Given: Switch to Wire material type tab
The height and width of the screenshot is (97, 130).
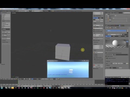Looking at the screenshot, I should click(x=114, y=36).
